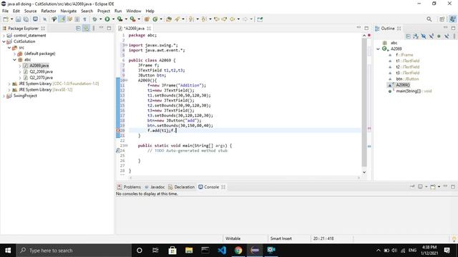Open File Explorer from taskbar
This screenshot has width=458, height=257.
[189, 251]
